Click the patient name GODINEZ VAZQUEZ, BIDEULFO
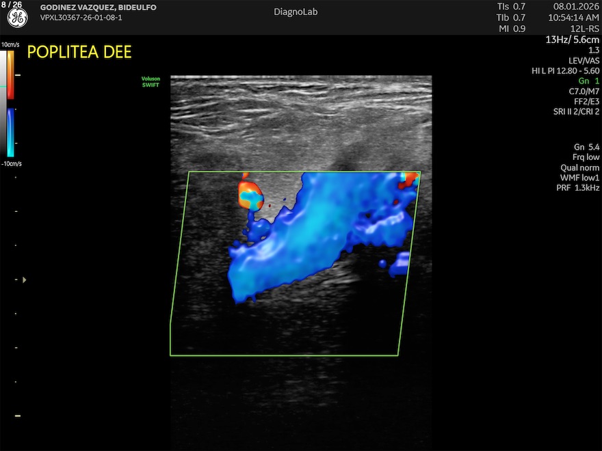This screenshot has width=602, height=451. (x=98, y=7)
